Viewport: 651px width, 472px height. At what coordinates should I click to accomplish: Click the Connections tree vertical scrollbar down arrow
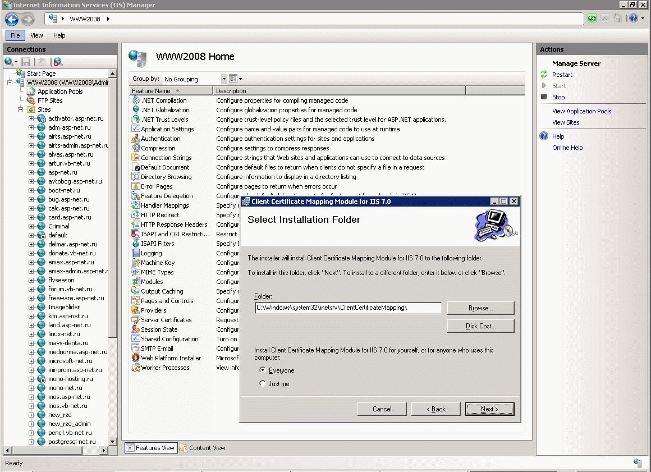tap(112, 441)
